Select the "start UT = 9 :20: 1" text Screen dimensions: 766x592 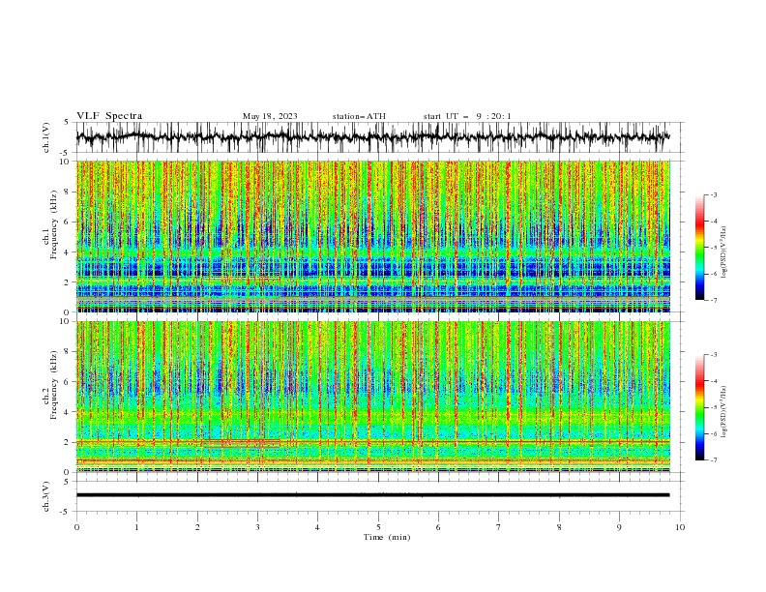tap(467, 116)
